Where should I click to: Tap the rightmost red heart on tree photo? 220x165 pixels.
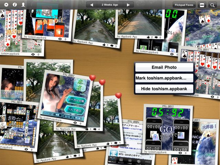(118, 96)
